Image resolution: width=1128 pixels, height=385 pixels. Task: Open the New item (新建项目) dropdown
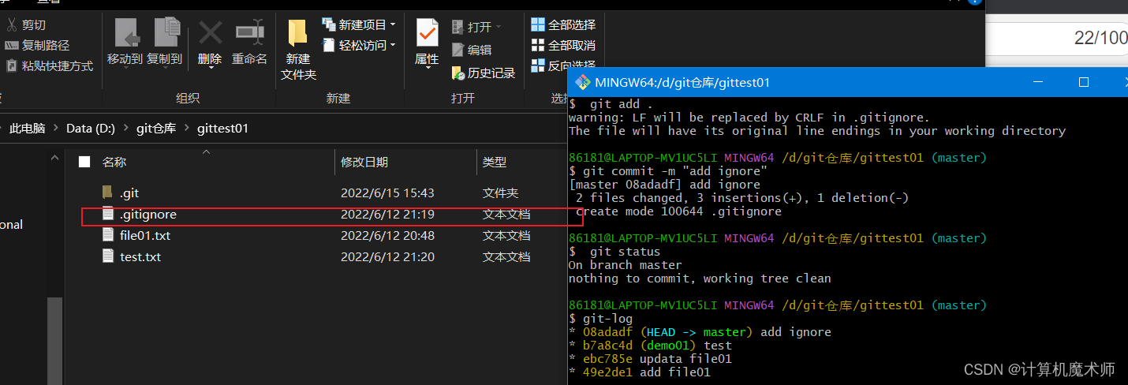point(359,25)
